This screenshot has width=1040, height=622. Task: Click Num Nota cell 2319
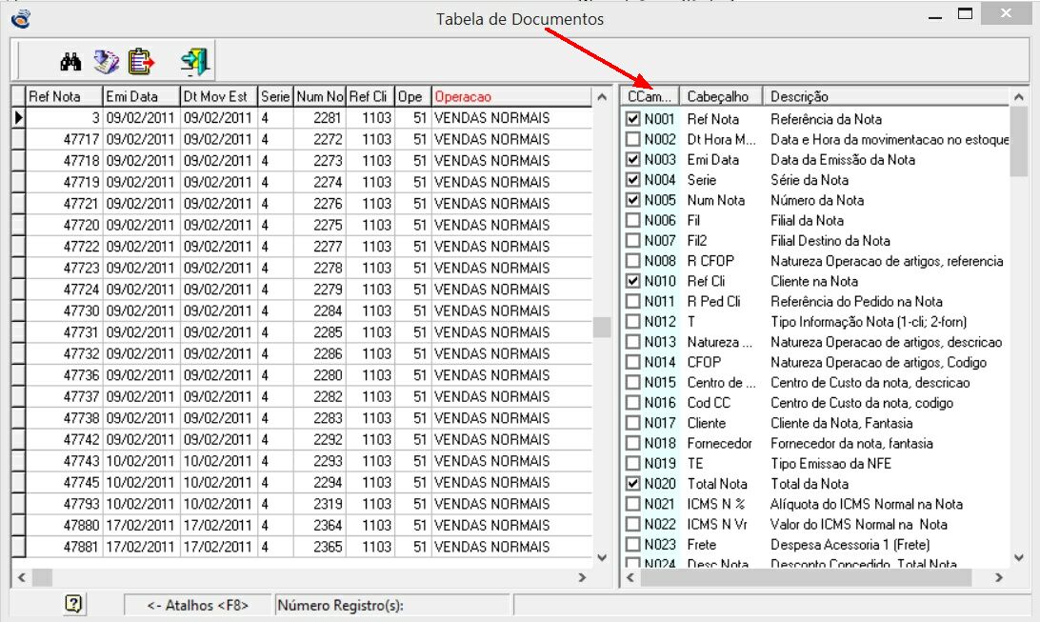(319, 504)
